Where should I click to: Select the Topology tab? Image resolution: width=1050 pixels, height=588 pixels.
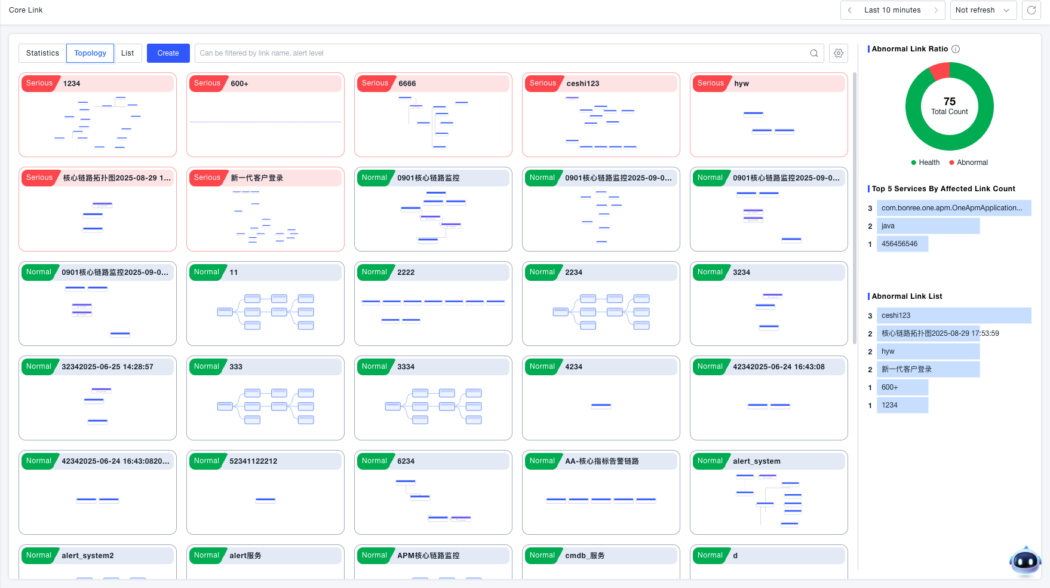point(90,53)
